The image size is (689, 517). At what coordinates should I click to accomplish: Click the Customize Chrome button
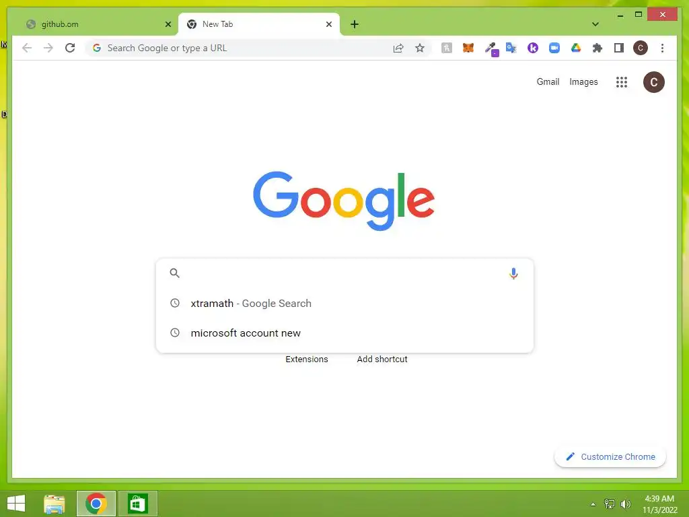(610, 457)
